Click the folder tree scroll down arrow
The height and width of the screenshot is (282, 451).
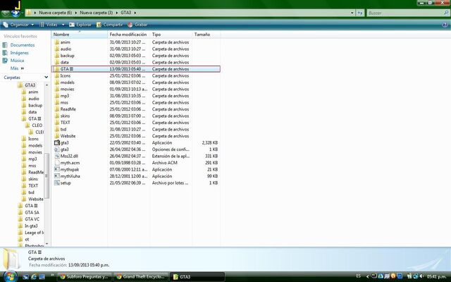point(47,245)
